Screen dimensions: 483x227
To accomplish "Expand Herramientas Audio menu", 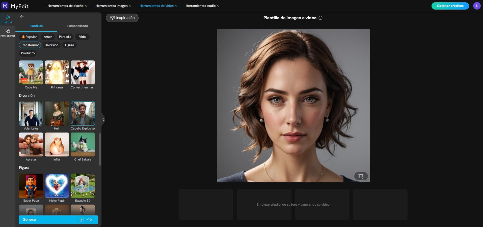I will click(x=202, y=6).
